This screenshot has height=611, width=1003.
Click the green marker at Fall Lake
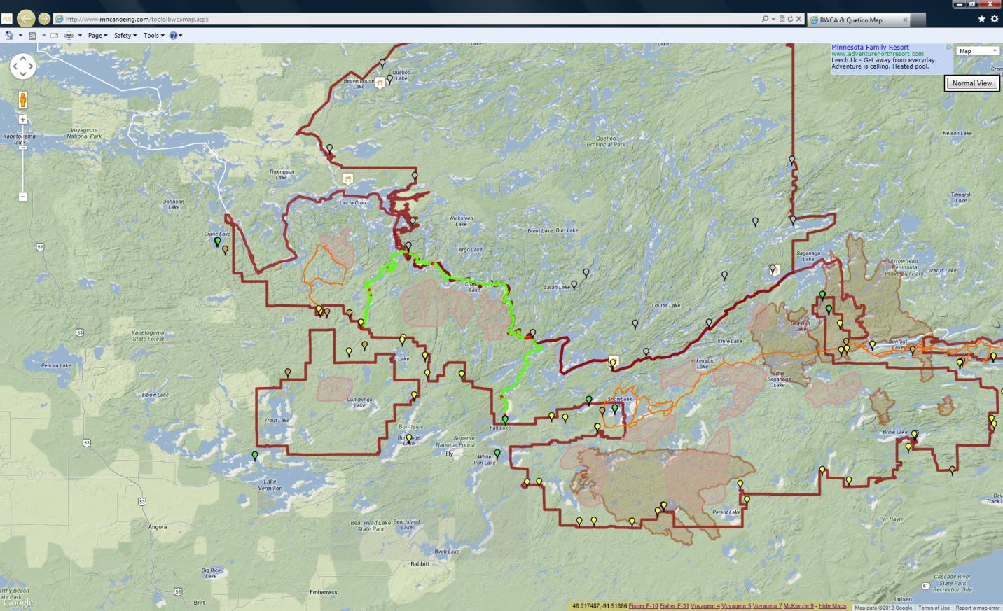tap(505, 420)
